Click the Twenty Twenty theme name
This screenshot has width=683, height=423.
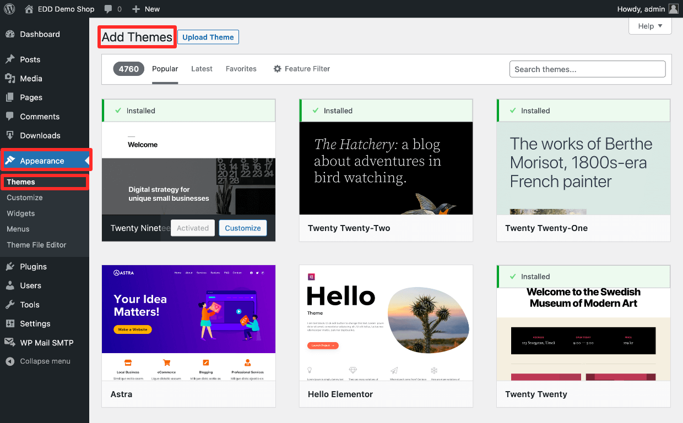point(536,394)
